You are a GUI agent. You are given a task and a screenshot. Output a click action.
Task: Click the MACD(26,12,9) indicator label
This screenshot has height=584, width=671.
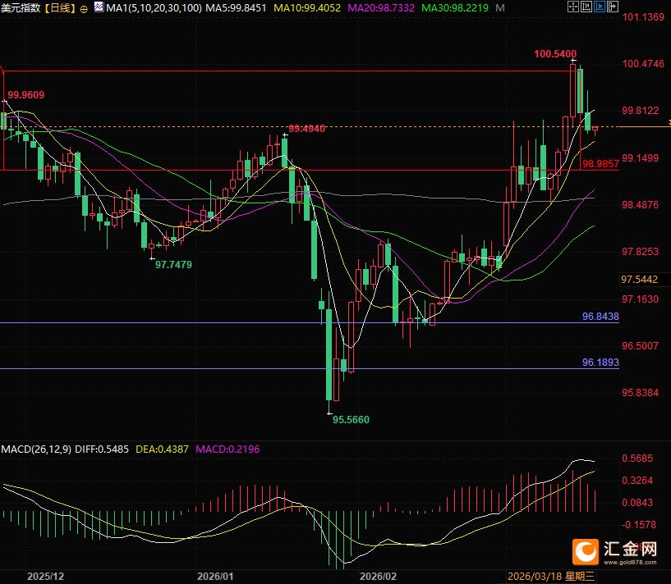36,449
